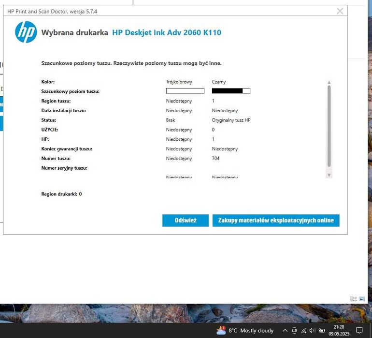This screenshot has height=338, width=372.
Task: Click the 'Koniec gwarancji tuszu:' label
Action: click(x=67, y=149)
